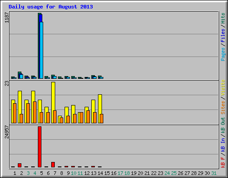
Task: Click green day label 10 on x-axis
Action: coord(73,173)
